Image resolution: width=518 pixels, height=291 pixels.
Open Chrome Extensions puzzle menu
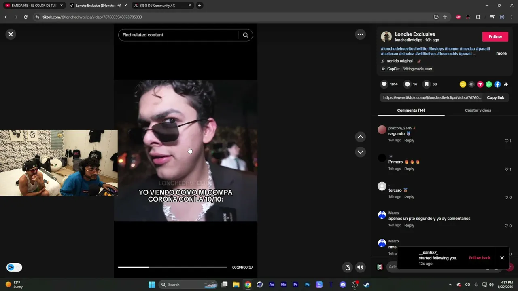point(478,17)
